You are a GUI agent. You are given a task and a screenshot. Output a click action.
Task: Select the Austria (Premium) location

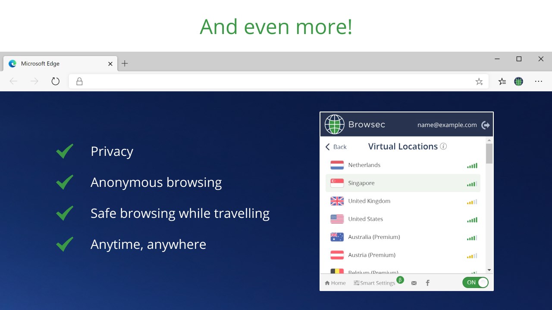tap(403, 255)
